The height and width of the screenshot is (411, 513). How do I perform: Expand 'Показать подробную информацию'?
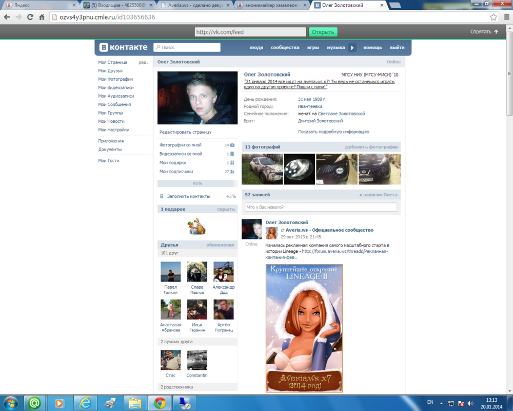point(333,132)
